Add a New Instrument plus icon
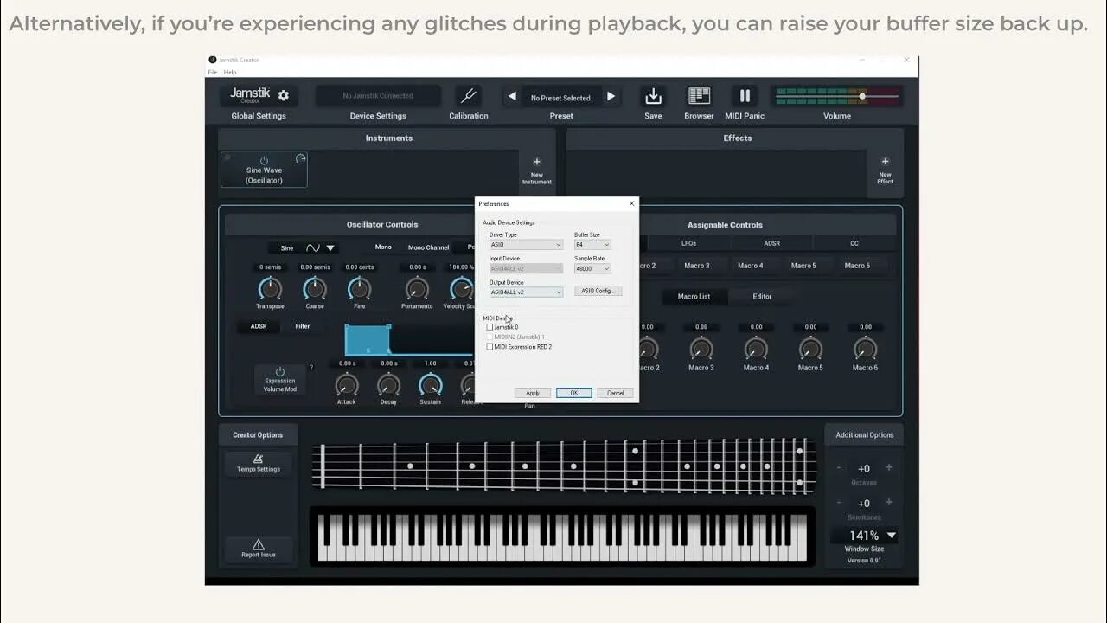The image size is (1107, 623). [536, 162]
